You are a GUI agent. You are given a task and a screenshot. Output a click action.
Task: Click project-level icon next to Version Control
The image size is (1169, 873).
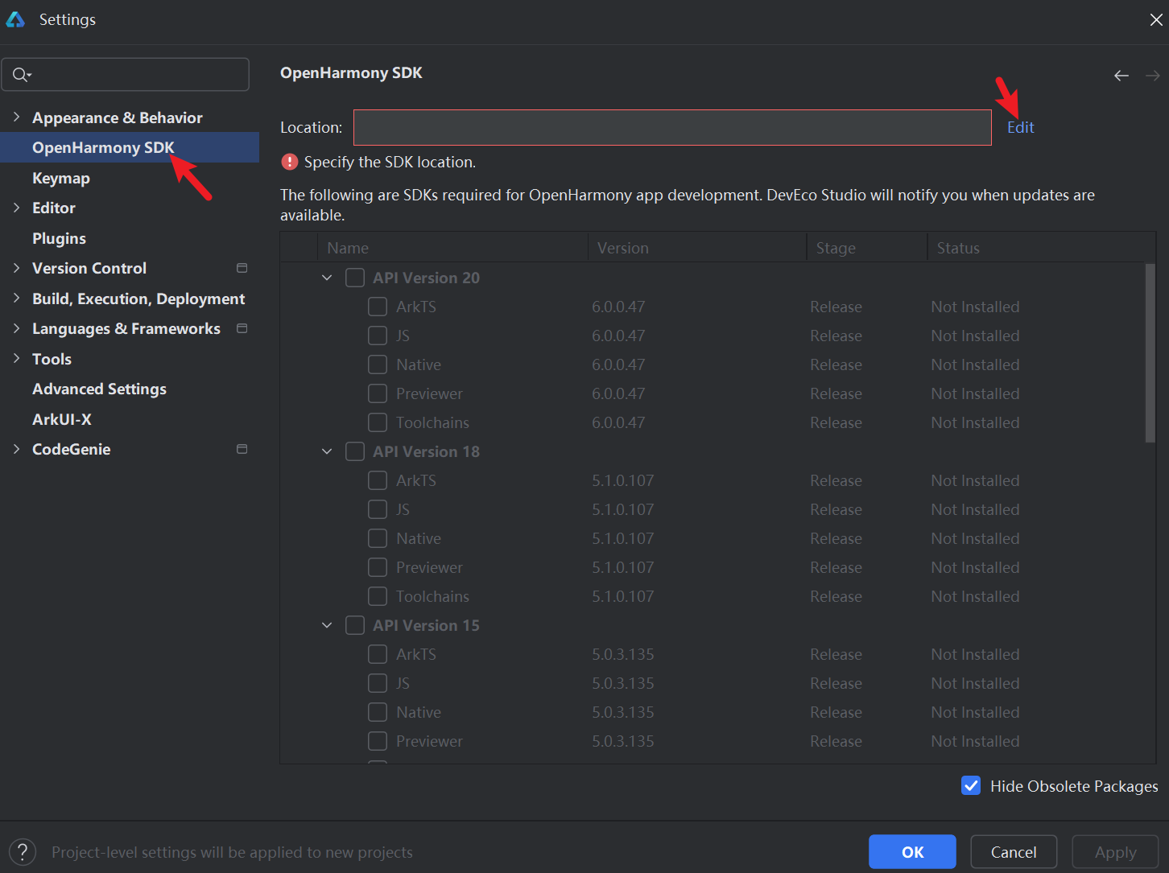242,268
